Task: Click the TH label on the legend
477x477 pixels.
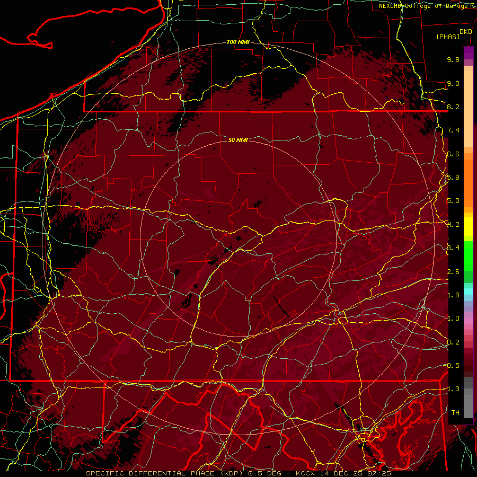Action: [455, 412]
